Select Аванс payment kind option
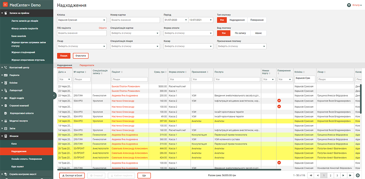The height and width of the screenshot is (179, 365). point(258,33)
